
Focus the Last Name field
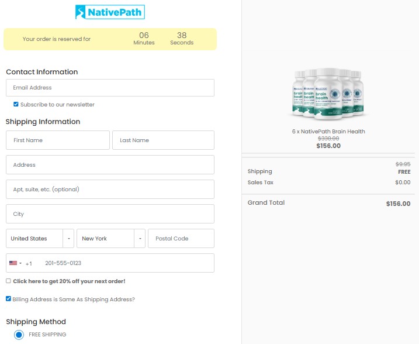click(163, 140)
